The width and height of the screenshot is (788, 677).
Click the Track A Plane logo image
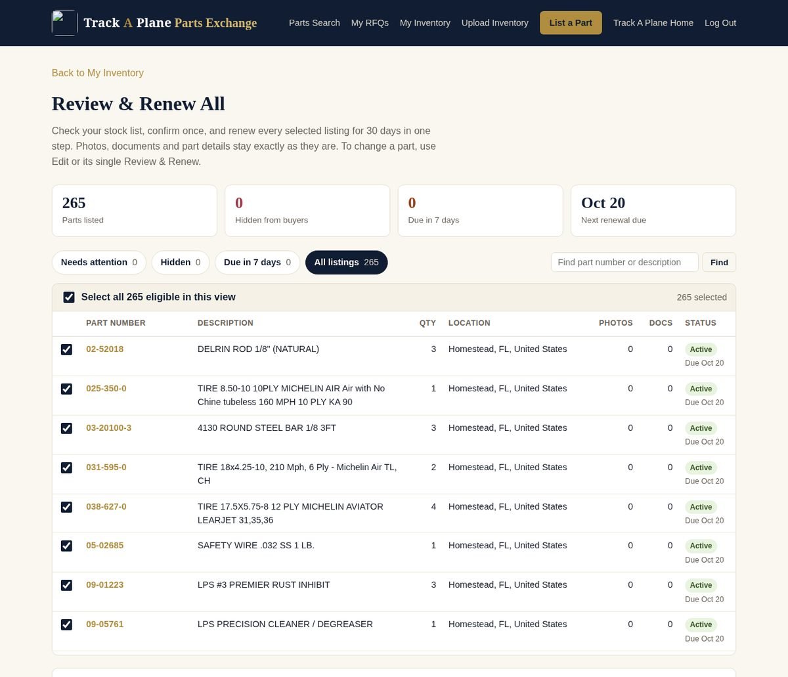click(x=64, y=23)
